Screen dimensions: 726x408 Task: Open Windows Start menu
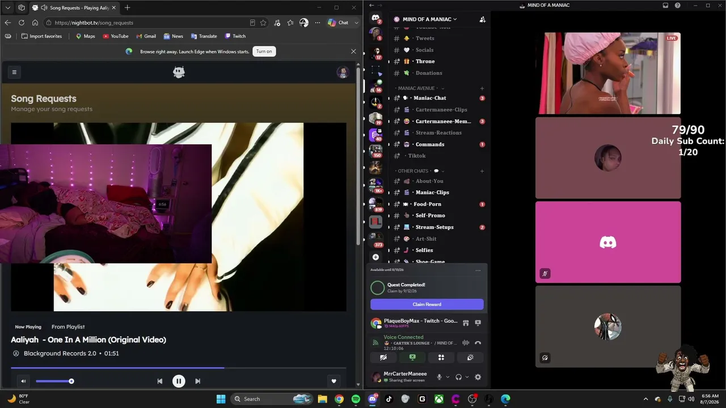tap(221, 399)
